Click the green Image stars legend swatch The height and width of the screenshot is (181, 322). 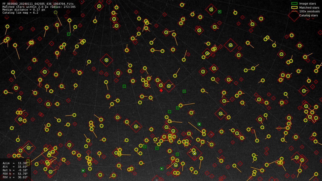click(294, 4)
